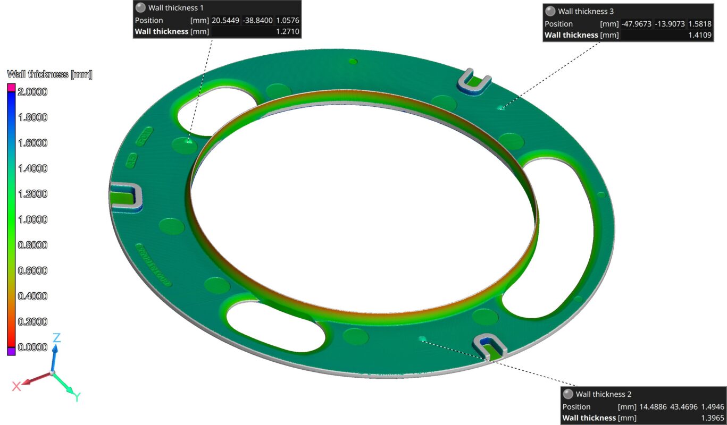Click the purple bottom cap of color legend
Image resolution: width=727 pixels, height=425 pixels.
(11, 351)
